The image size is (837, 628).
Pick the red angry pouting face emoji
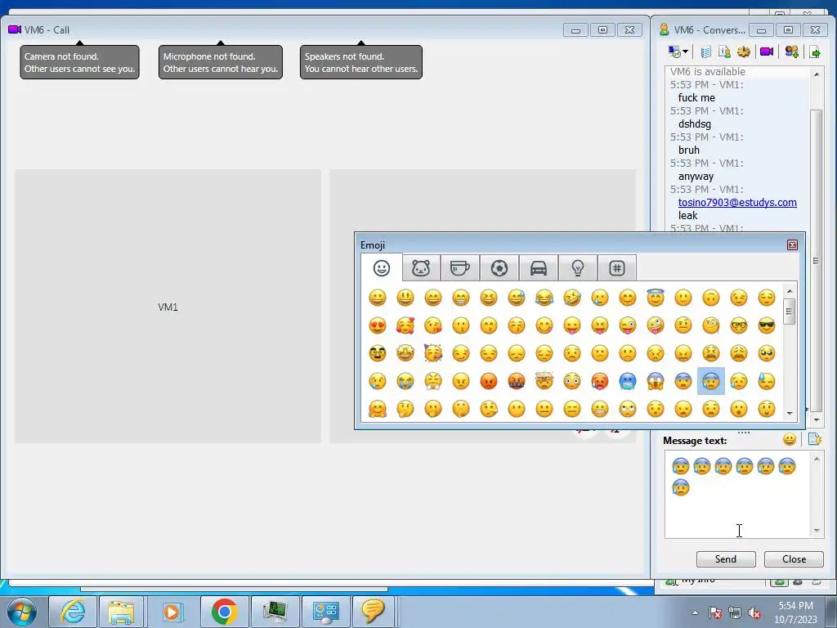(489, 381)
